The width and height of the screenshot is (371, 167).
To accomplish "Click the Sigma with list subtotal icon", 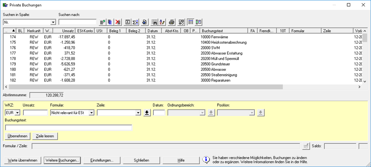I will point(135,22).
